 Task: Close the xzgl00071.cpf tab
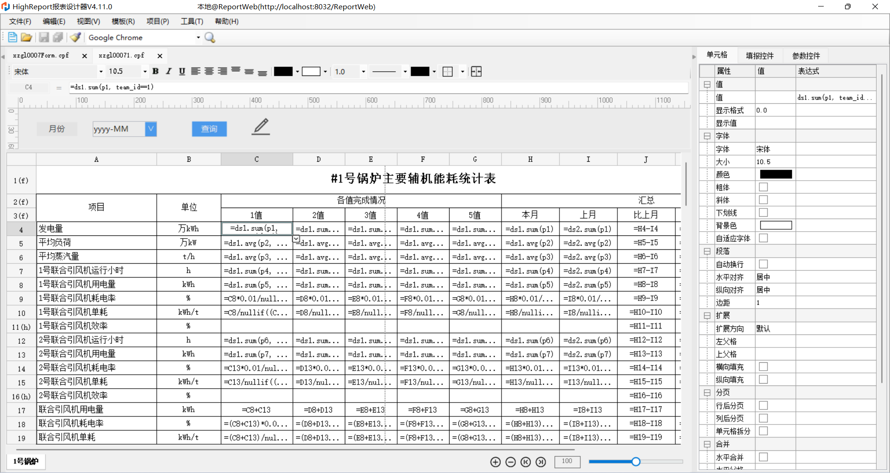160,56
